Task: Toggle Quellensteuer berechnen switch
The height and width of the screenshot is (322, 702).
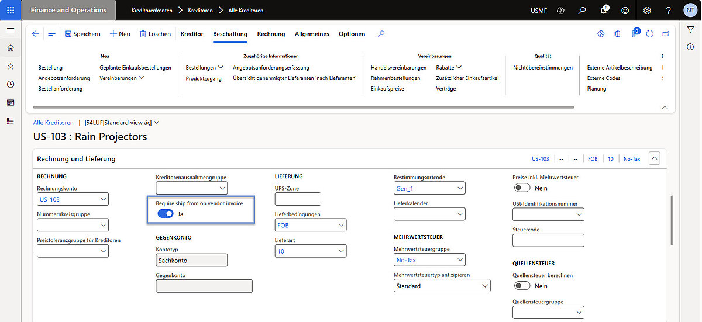Action: (x=522, y=286)
